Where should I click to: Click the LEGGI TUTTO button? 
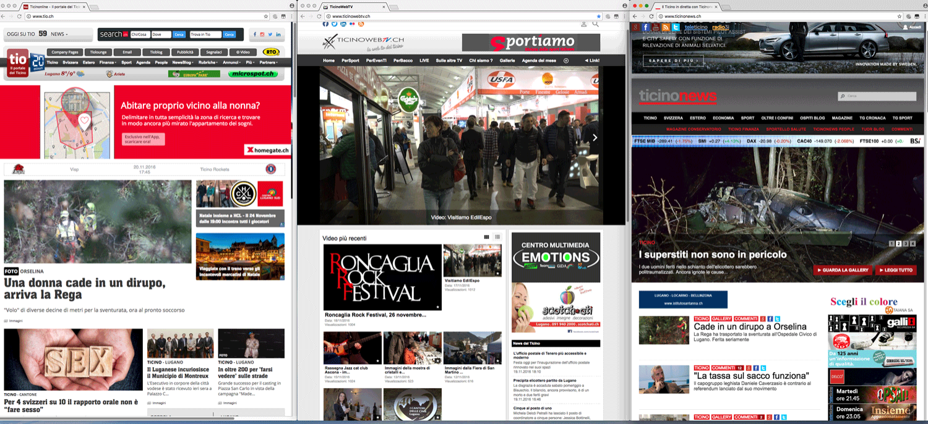pos(895,270)
